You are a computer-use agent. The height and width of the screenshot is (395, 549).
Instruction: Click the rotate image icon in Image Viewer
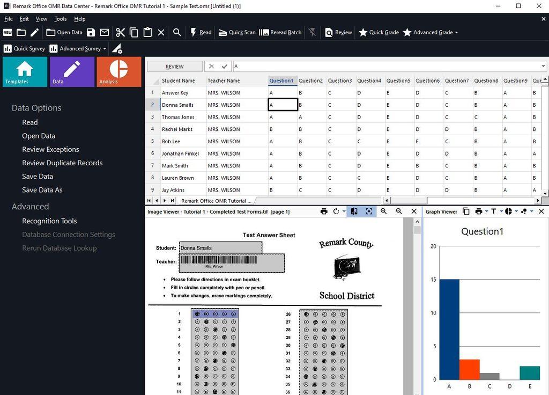pos(336,211)
